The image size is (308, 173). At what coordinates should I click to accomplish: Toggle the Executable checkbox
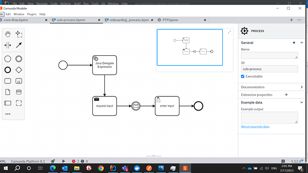coord(242,76)
